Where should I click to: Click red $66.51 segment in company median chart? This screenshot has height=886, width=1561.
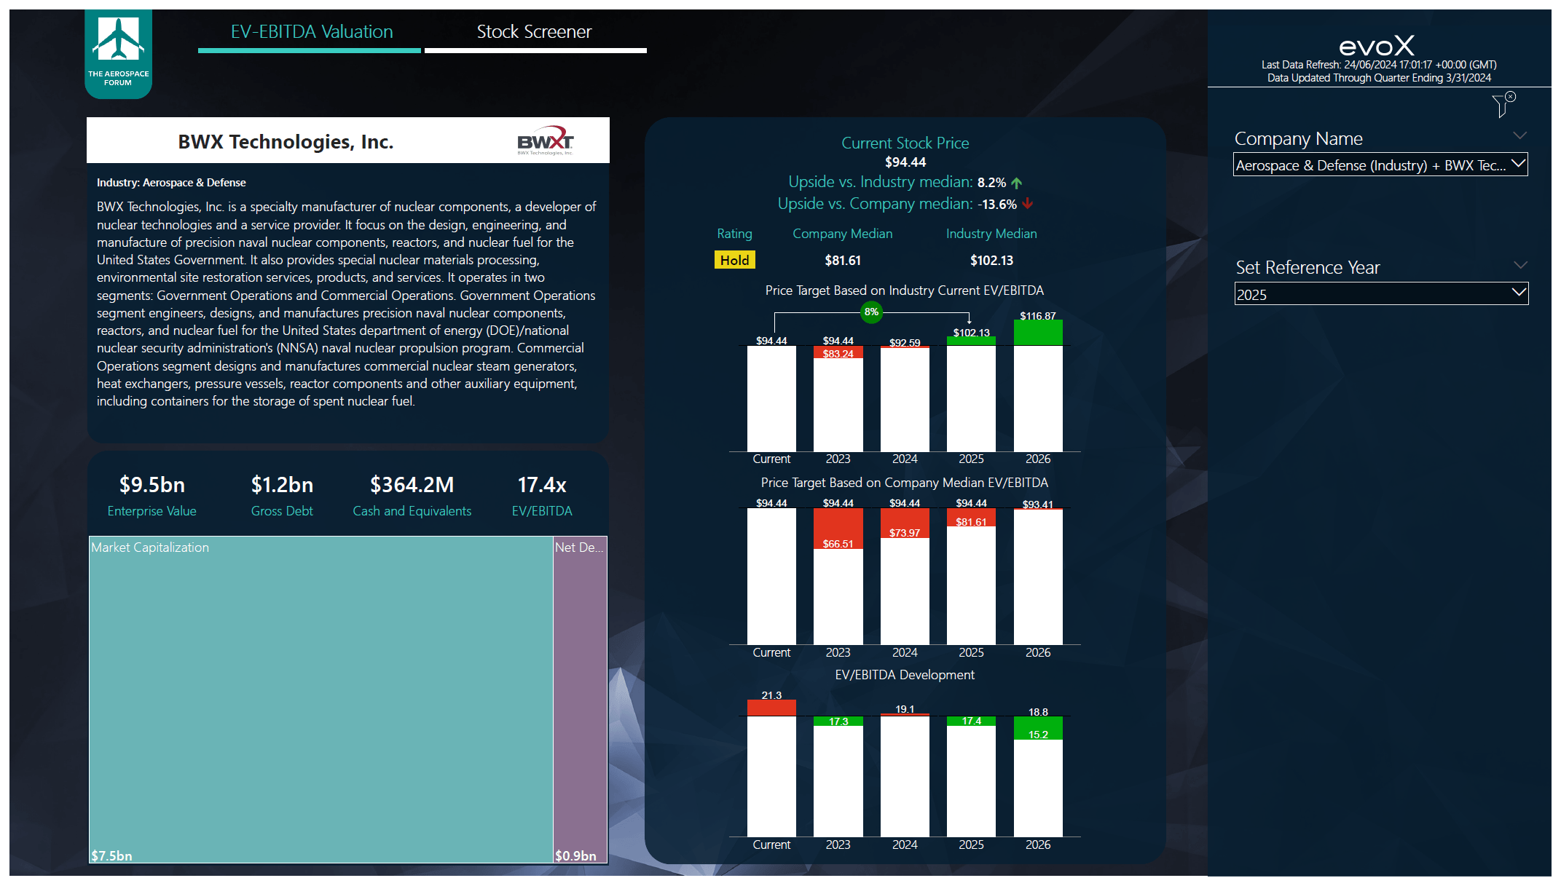click(x=838, y=529)
